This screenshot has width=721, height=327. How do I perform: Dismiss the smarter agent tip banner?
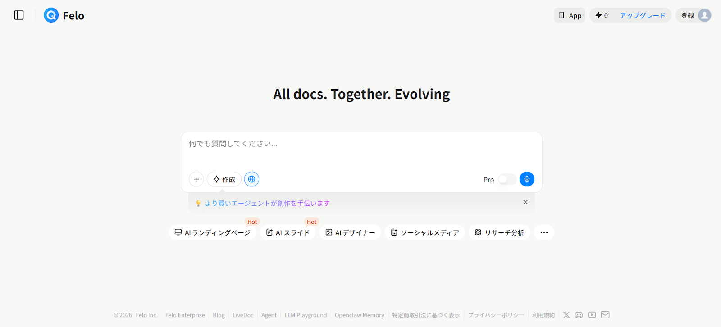tap(525, 202)
